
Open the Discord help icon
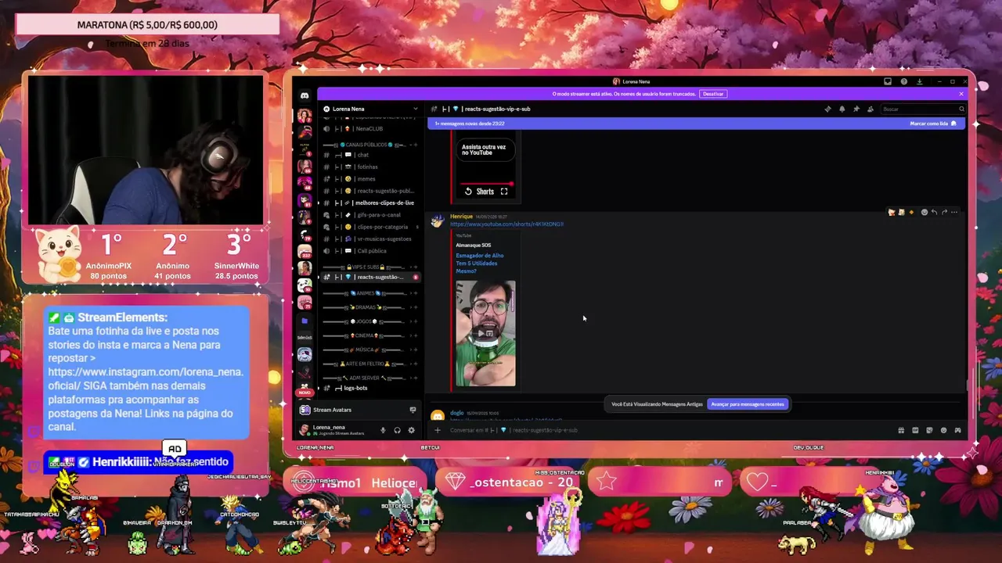[904, 81]
